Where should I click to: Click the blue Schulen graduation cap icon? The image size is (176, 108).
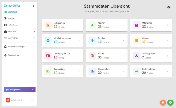click(92, 40)
